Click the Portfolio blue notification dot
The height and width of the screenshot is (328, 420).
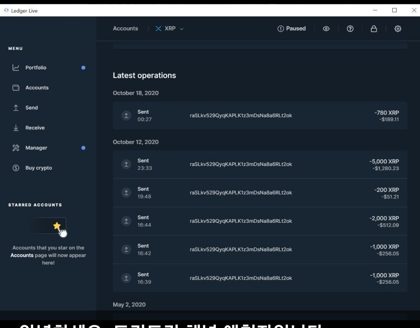[83, 68]
